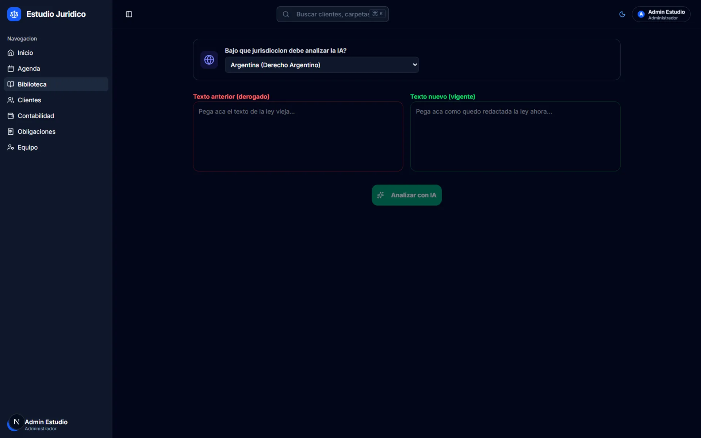Click the Navegacion heading in the sidebar

click(x=22, y=39)
